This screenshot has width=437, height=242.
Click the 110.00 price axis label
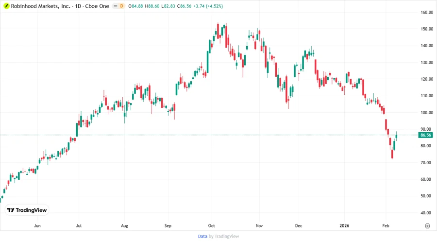427,96
